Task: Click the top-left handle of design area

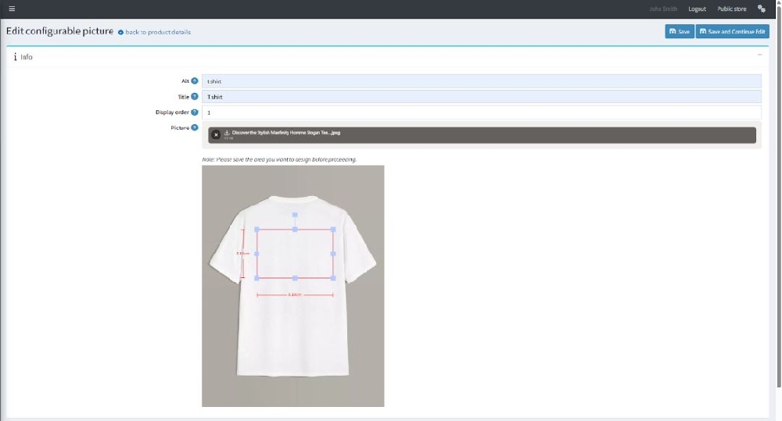Action: (x=256, y=230)
